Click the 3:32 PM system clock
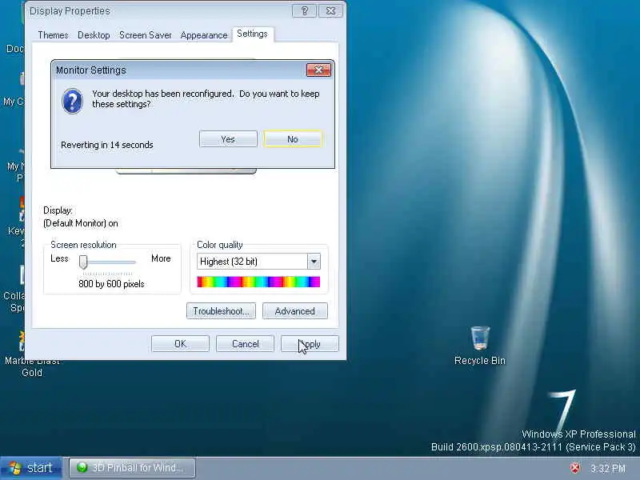The image size is (640, 480). click(607, 468)
